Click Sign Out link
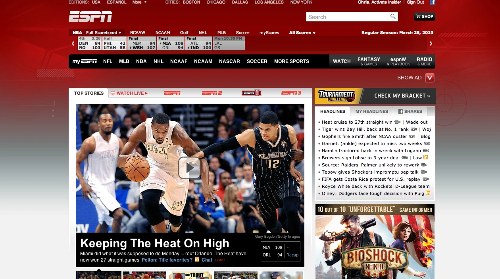500x279 pixels. point(415,2)
